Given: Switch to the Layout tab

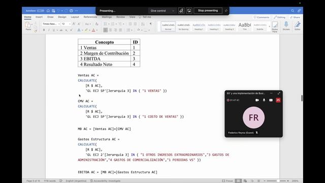Looking at the screenshot, I should pos(75,17).
